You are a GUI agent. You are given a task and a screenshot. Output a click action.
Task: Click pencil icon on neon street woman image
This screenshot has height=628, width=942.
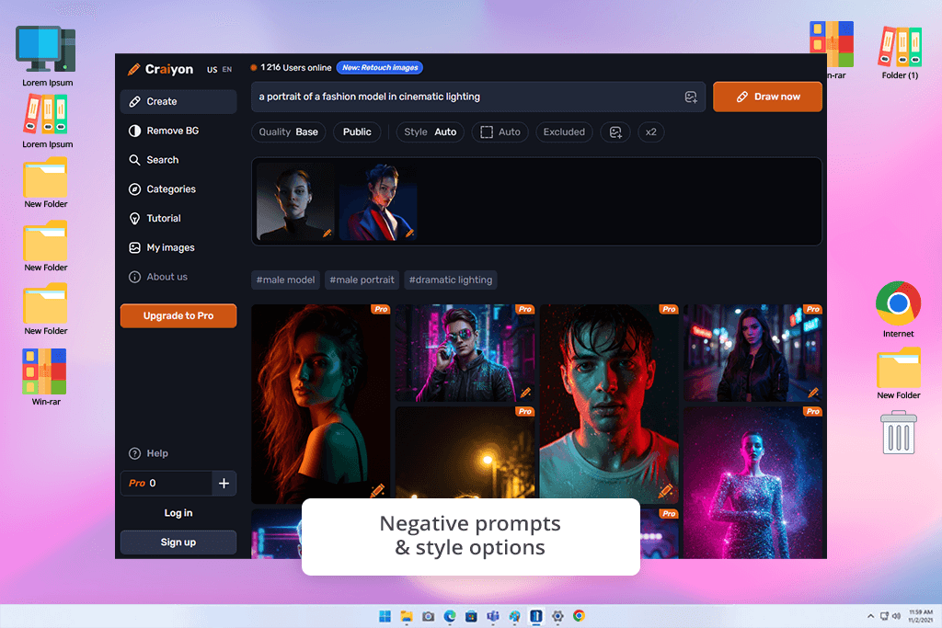[813, 393]
